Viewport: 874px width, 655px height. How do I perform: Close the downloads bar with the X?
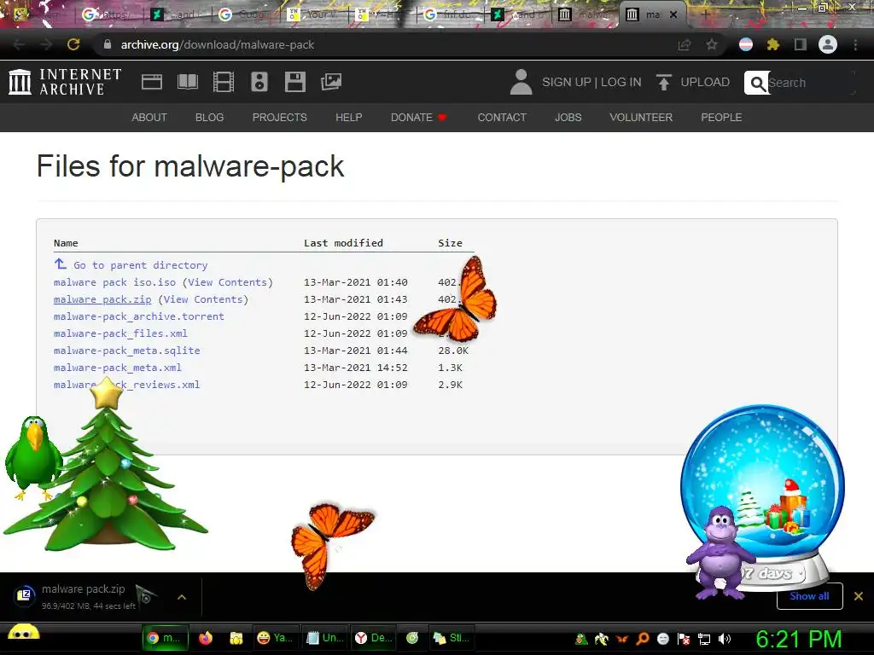point(859,596)
